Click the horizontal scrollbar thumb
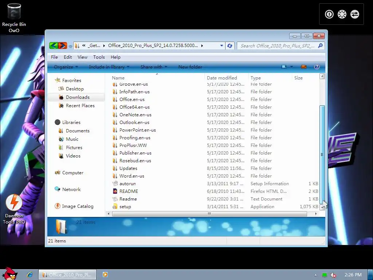This screenshot has height=280, width=373. pyautogui.click(x=209, y=214)
